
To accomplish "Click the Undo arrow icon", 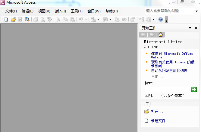I will [81, 19].
